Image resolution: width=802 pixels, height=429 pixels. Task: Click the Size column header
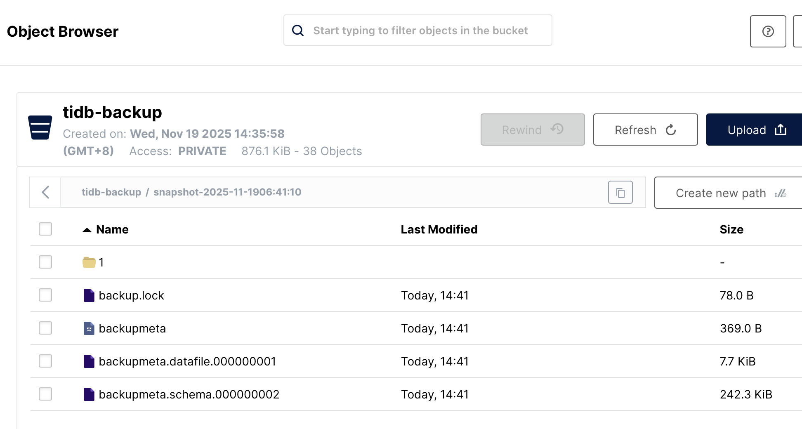click(x=731, y=229)
